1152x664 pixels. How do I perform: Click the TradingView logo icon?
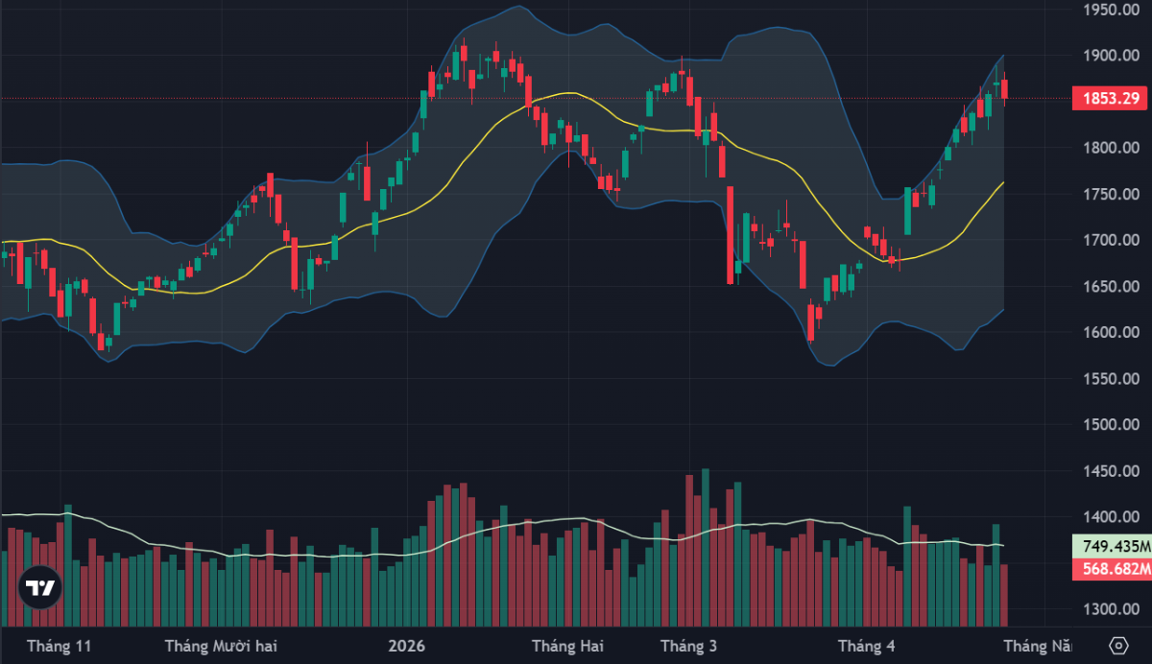coord(39,587)
